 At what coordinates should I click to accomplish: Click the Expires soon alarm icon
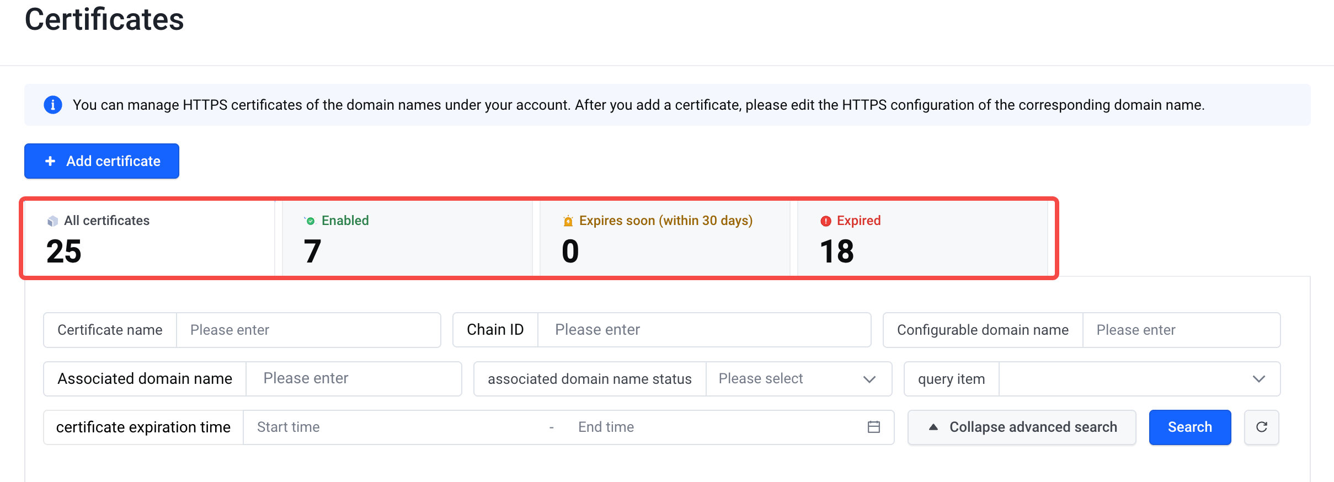coord(568,221)
